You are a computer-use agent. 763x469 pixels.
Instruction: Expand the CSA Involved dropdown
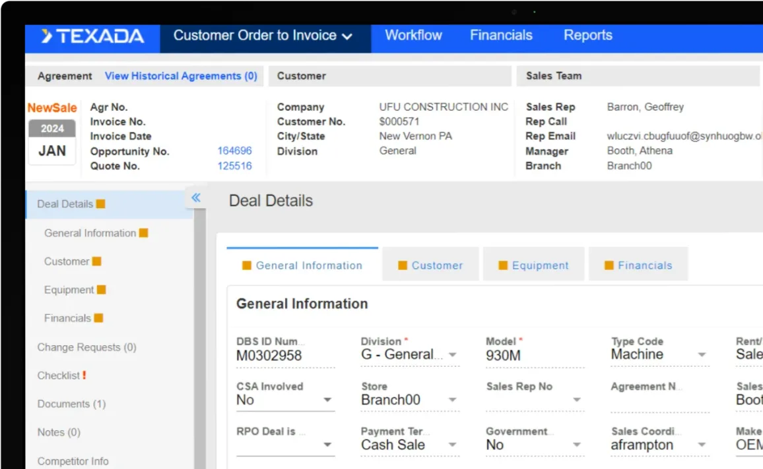(327, 400)
